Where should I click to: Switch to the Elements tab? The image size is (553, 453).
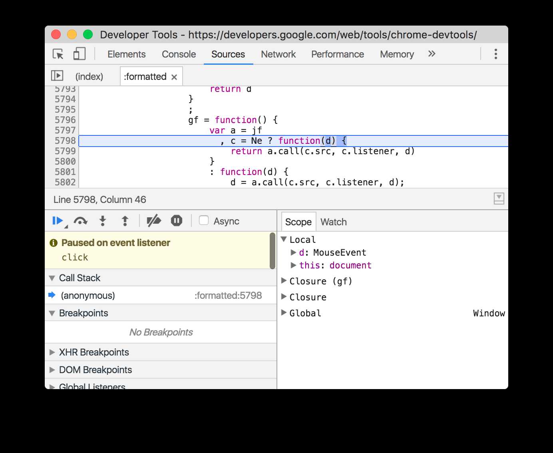coord(126,54)
